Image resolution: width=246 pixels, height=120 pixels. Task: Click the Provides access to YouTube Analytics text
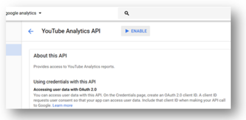tap(74, 67)
